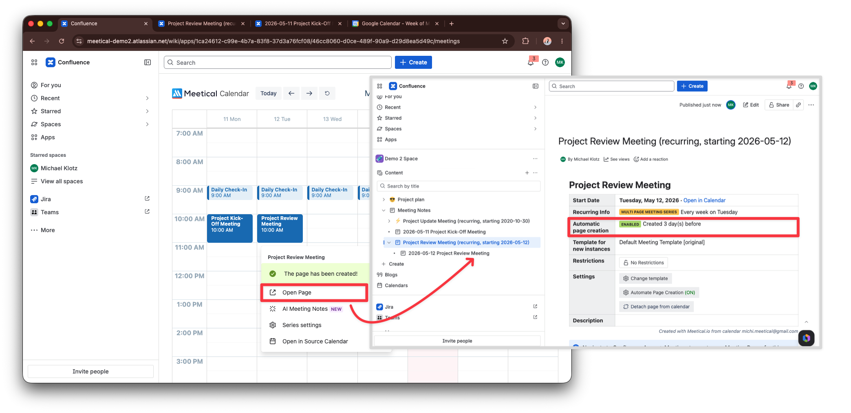Open in Calendar link
The height and width of the screenshot is (413, 851).
click(704, 200)
